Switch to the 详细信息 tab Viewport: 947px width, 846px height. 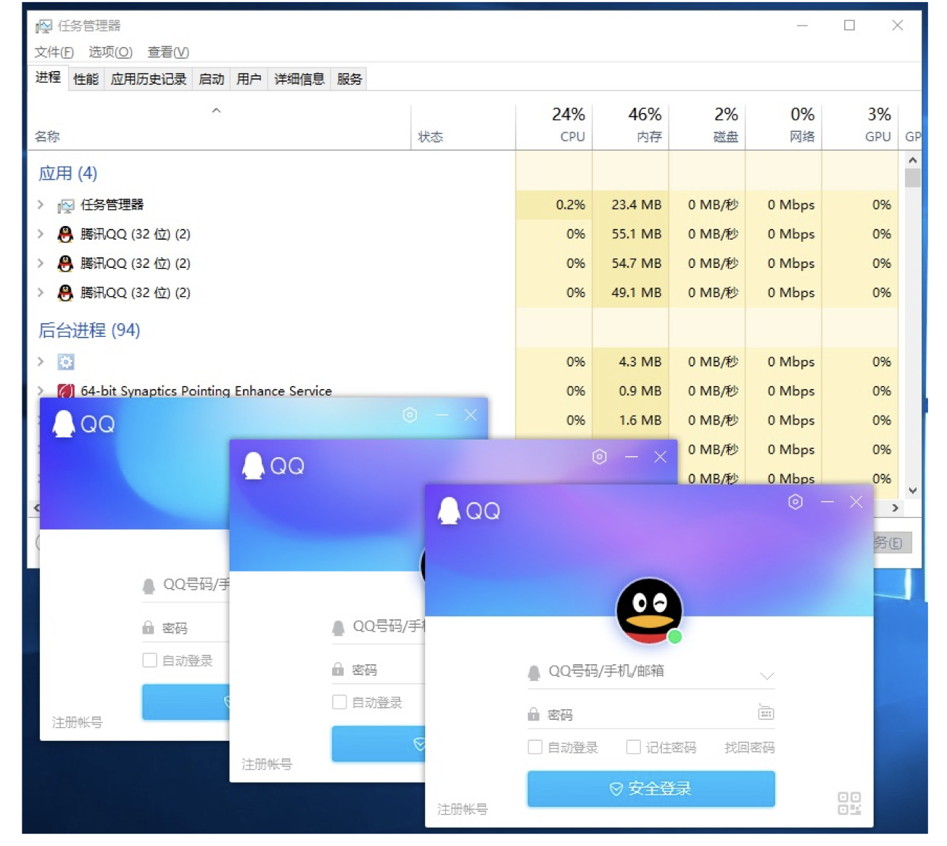click(299, 79)
